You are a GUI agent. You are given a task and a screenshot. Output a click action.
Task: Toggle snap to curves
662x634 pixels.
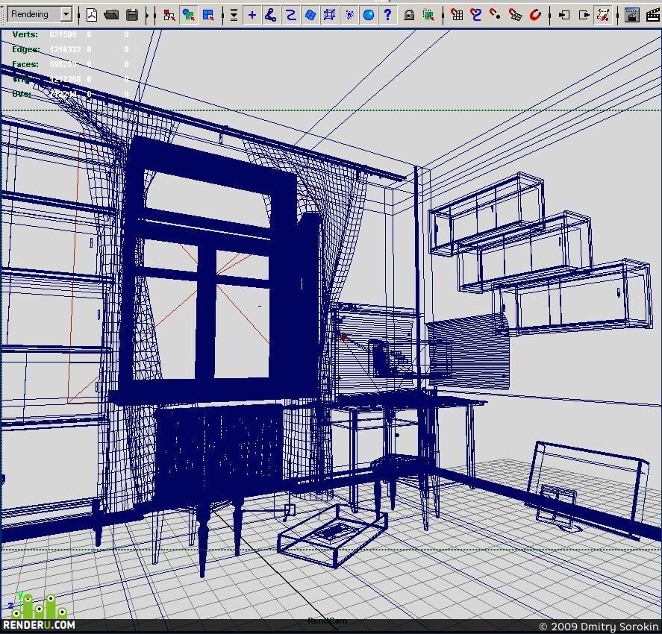(476, 15)
